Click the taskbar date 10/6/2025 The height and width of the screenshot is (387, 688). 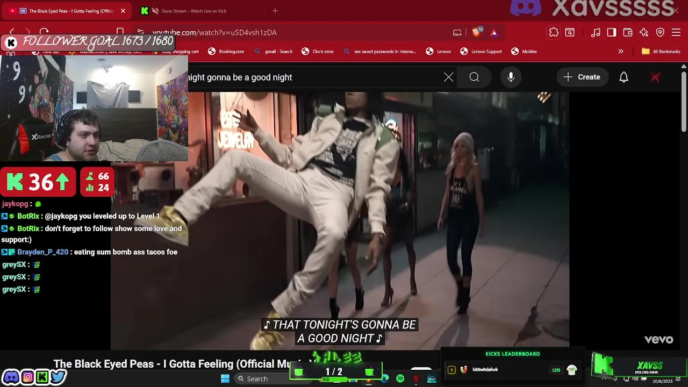click(662, 381)
